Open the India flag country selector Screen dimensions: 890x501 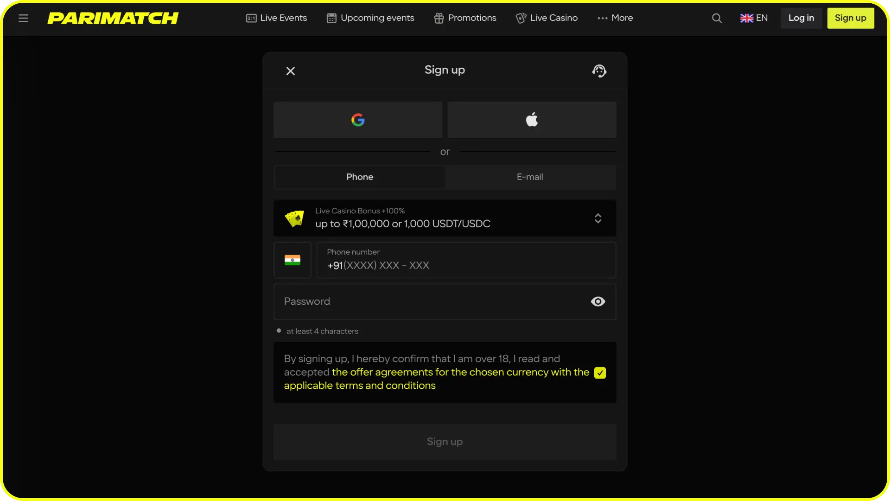(x=292, y=260)
